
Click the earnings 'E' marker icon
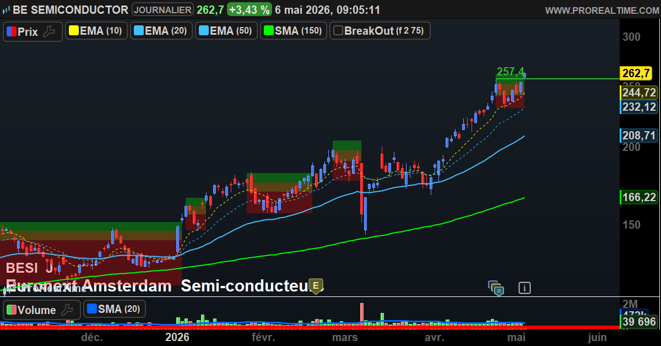tap(316, 285)
